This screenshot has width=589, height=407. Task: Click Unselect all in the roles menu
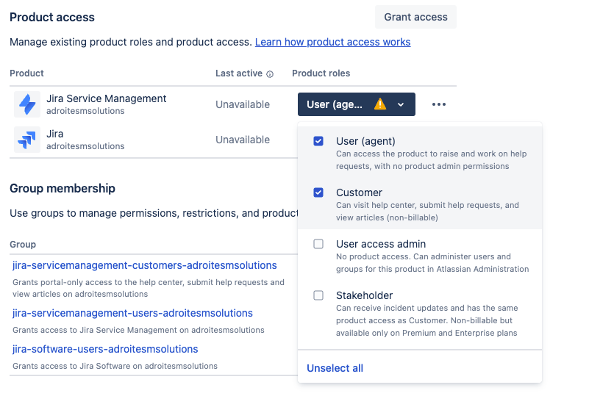(x=335, y=368)
